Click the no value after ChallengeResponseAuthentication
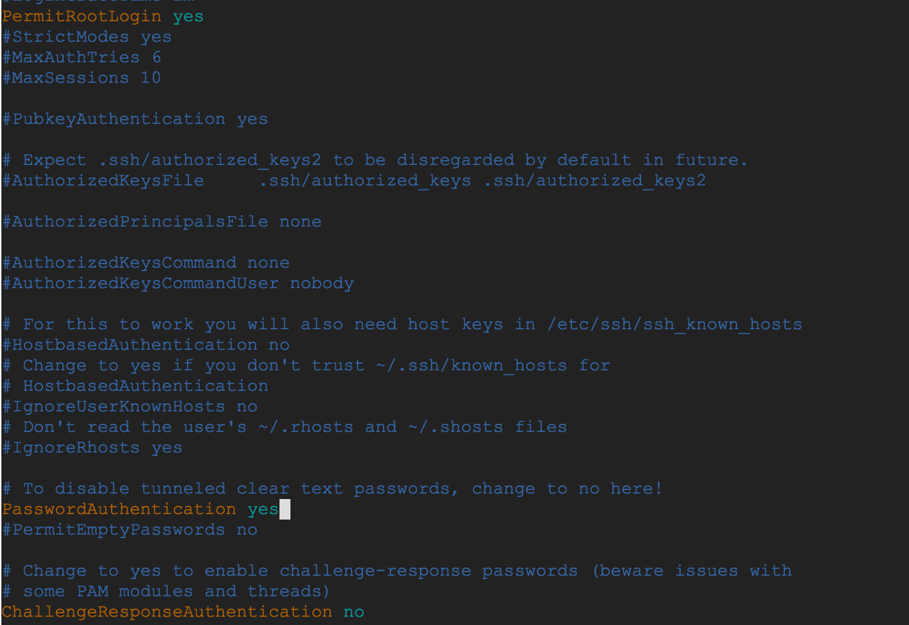Image resolution: width=909 pixels, height=625 pixels. point(354,612)
